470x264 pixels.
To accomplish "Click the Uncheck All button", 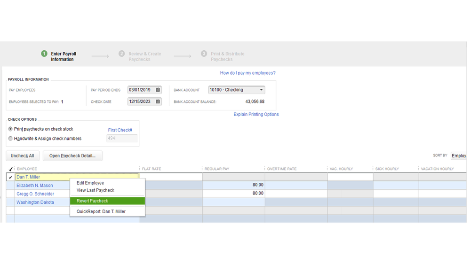I will 22,155.
